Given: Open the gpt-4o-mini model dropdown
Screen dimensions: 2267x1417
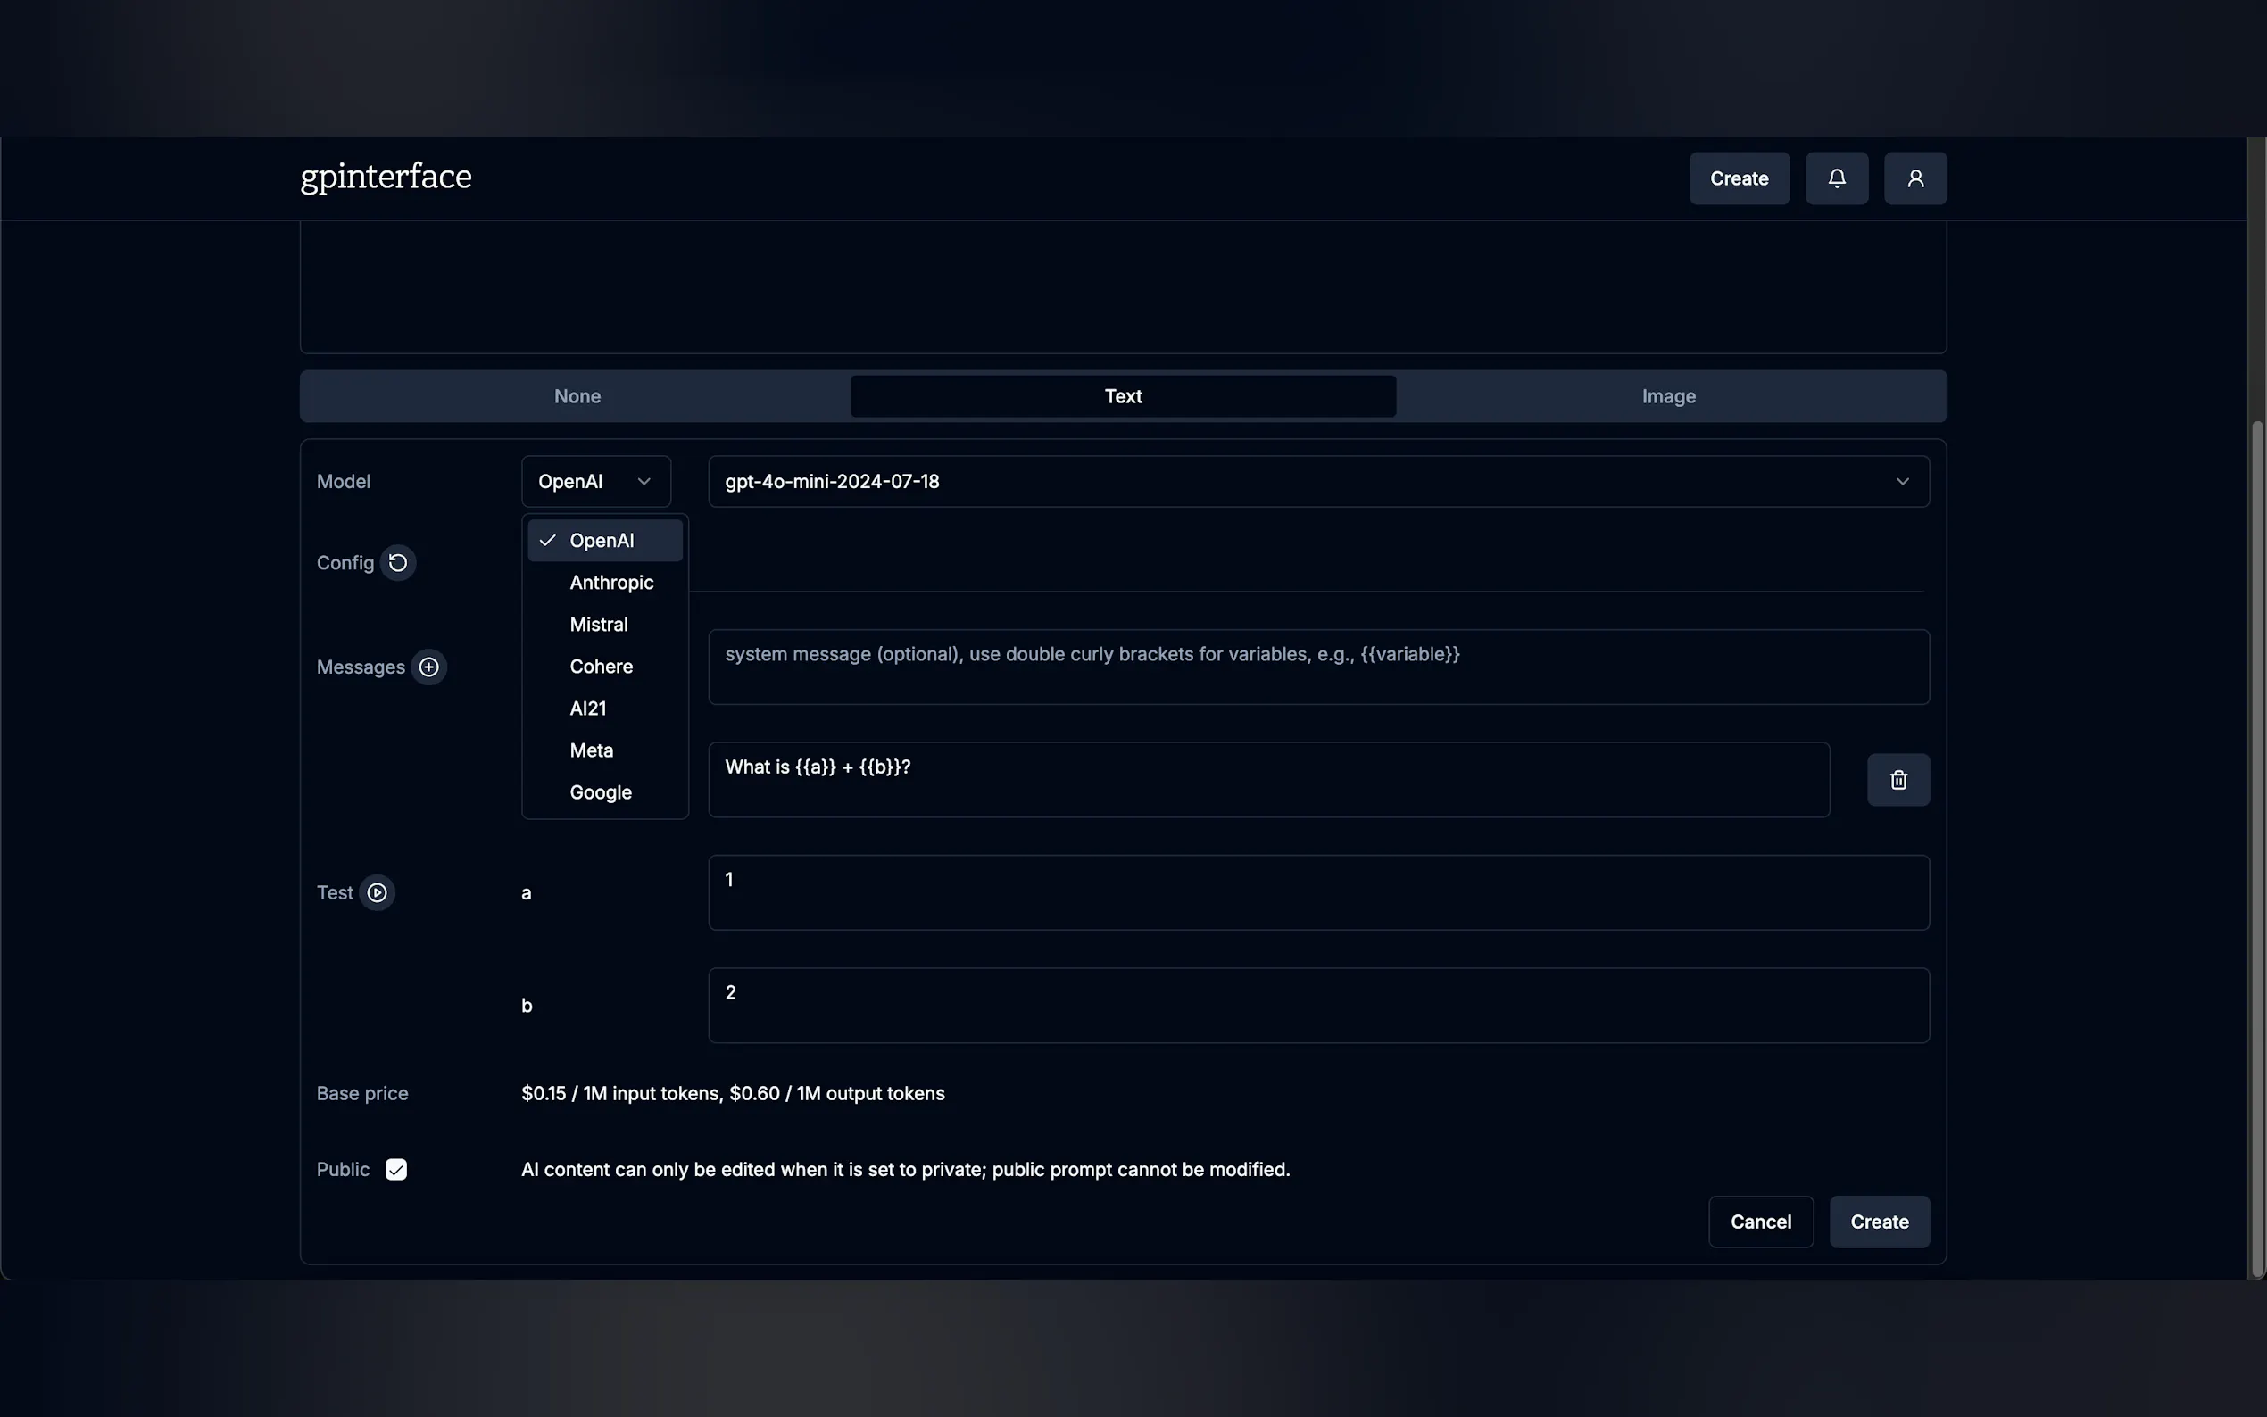Looking at the screenshot, I should [x=1317, y=482].
